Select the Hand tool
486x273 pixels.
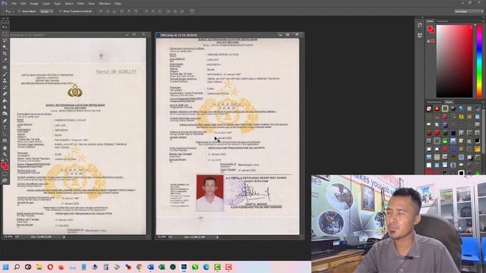click(5, 148)
